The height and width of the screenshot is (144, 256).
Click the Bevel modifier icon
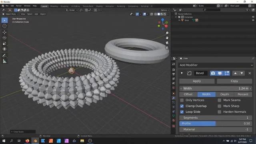pyautogui.click(x=189, y=73)
